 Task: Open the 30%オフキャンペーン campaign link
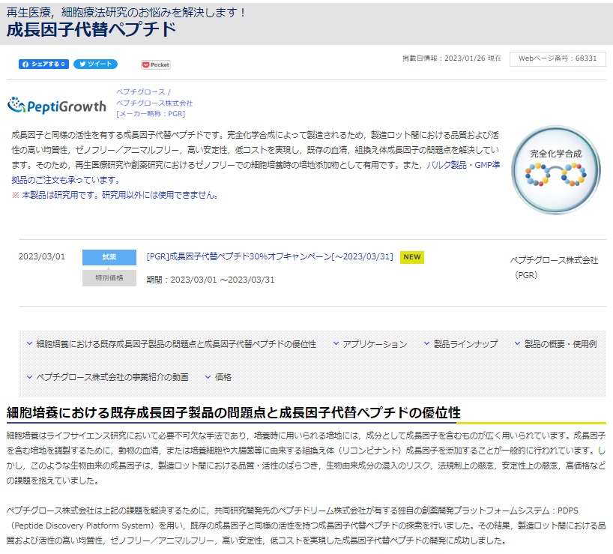(x=270, y=256)
